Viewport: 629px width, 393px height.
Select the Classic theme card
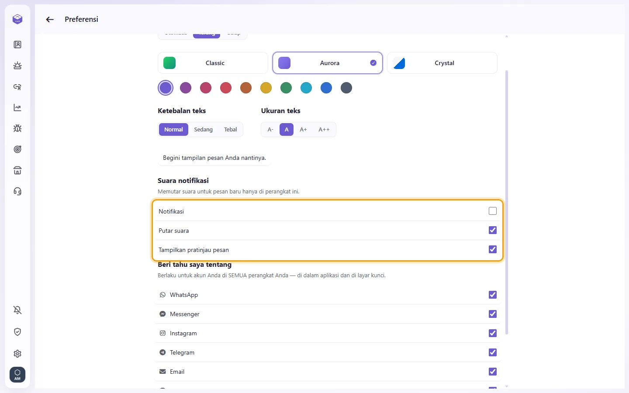pyautogui.click(x=213, y=63)
